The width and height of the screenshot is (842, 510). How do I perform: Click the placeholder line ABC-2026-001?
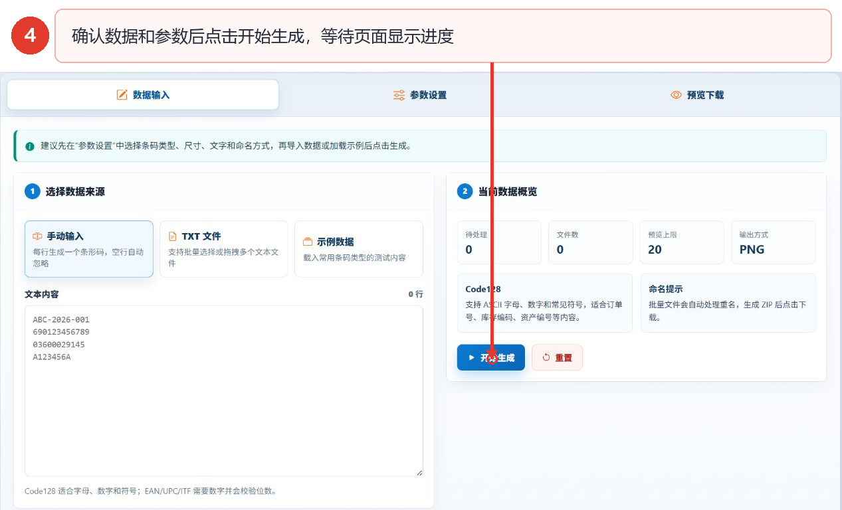61,319
